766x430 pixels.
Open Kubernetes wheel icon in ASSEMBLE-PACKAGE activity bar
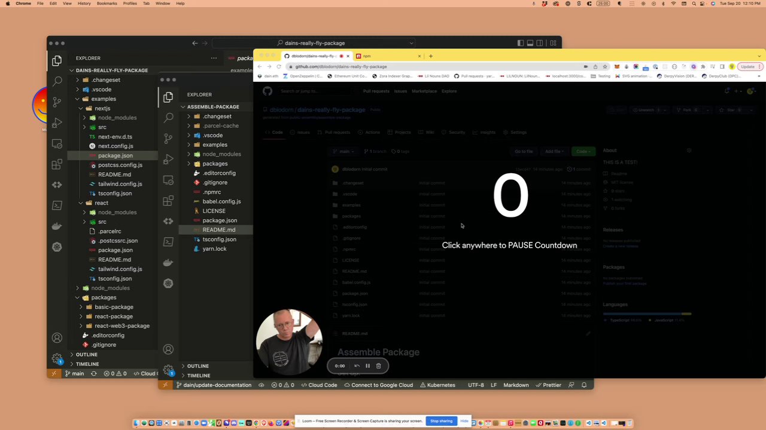[168, 283]
